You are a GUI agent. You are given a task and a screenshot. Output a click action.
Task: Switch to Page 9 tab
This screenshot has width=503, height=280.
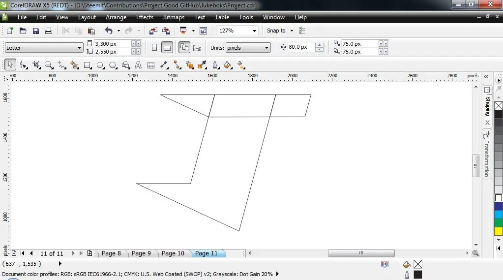click(141, 253)
